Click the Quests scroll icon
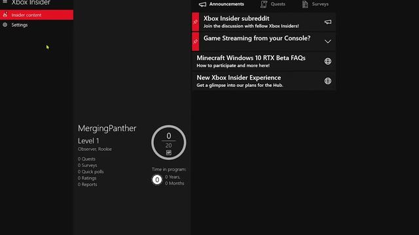This screenshot has width=419, height=235. point(264,5)
